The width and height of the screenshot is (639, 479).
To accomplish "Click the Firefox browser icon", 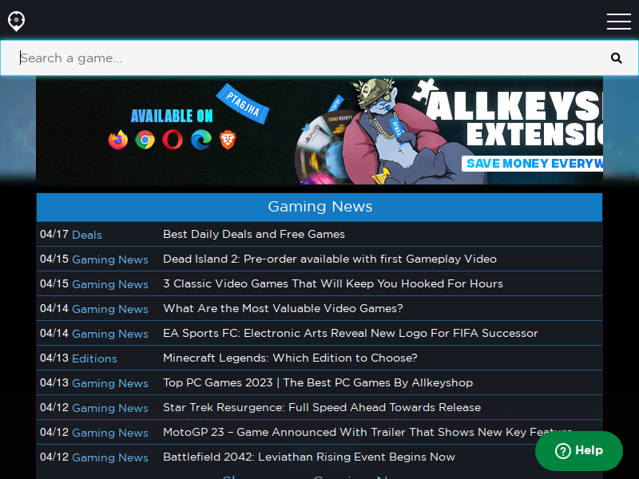I will coord(118,140).
